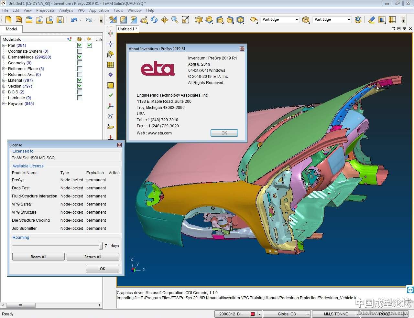Viewport: 414px width, 318px height.
Task: Click the XYZ coordinate axis triad icon
Action: point(111,106)
